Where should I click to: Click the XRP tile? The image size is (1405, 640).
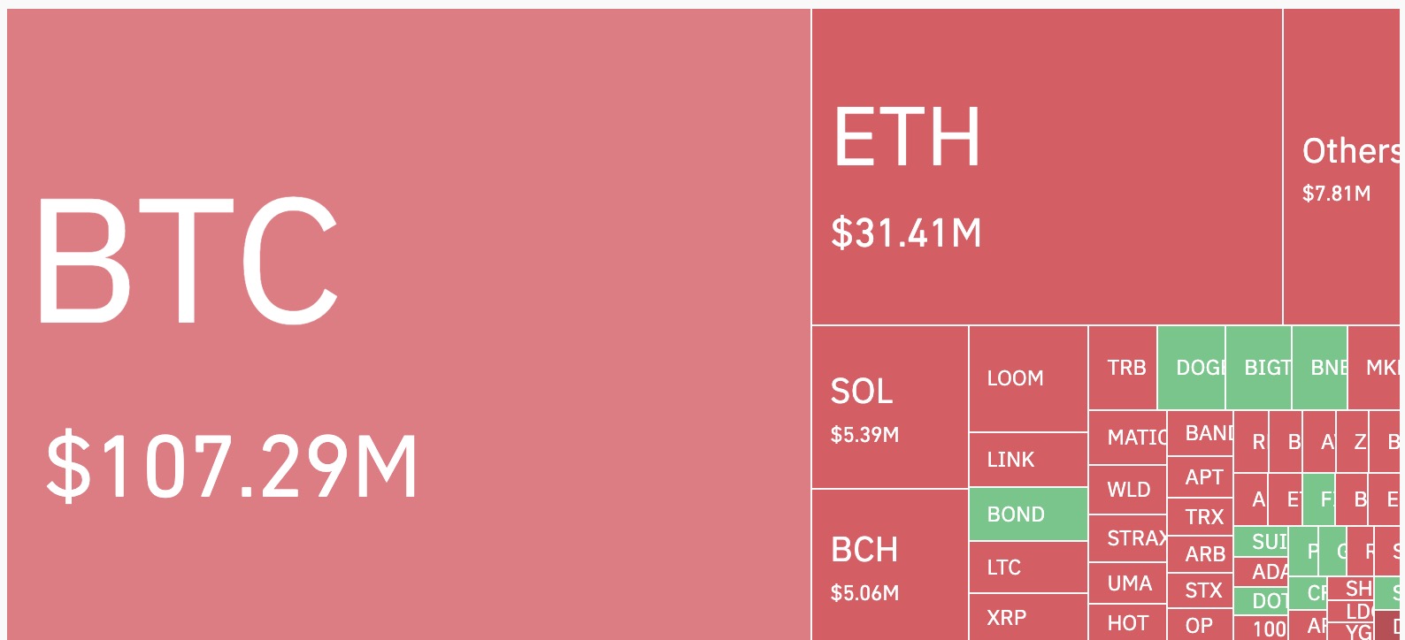click(x=1028, y=617)
